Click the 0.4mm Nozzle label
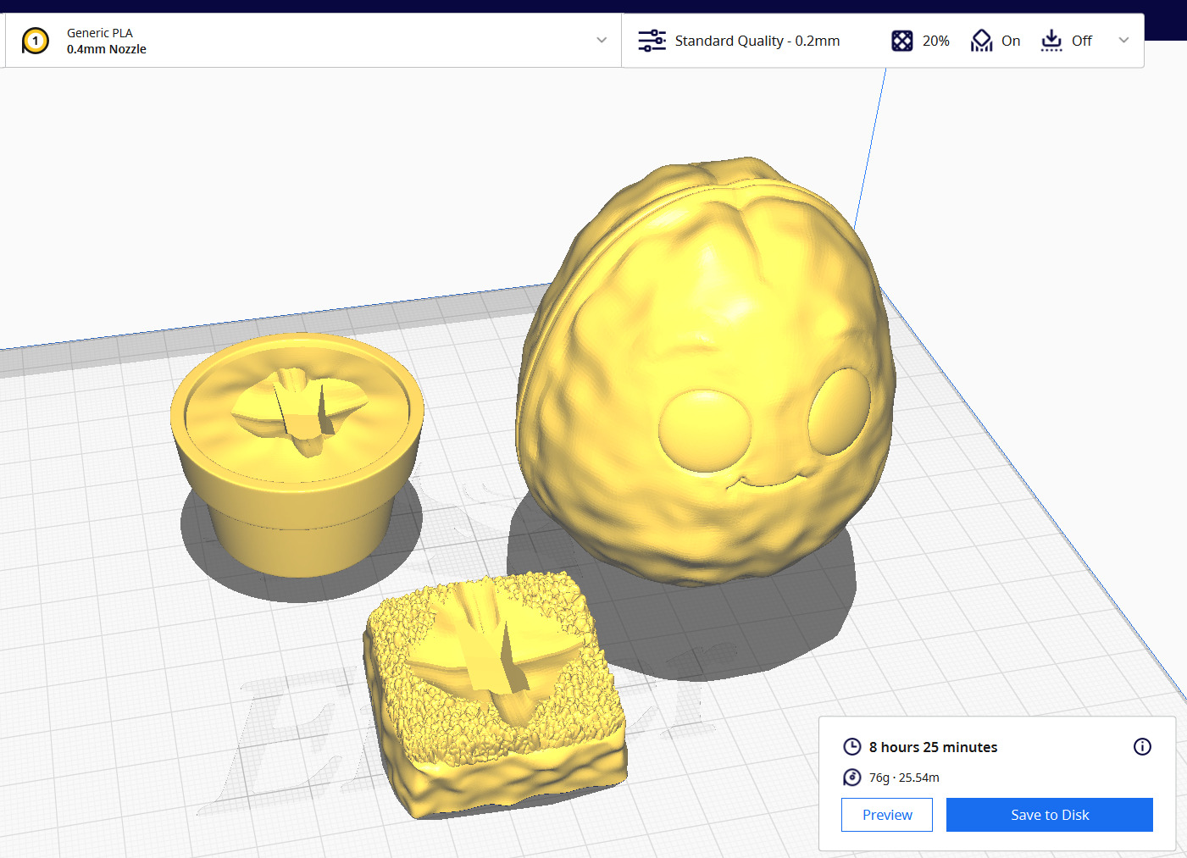 coord(107,49)
